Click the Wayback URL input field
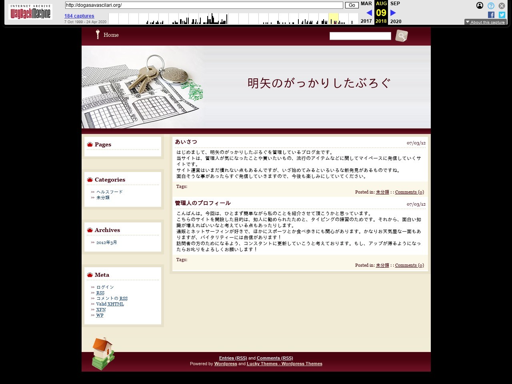 (204, 5)
